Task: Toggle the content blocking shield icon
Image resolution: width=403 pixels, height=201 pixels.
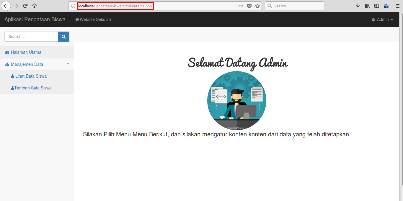Action: pyautogui.click(x=249, y=6)
